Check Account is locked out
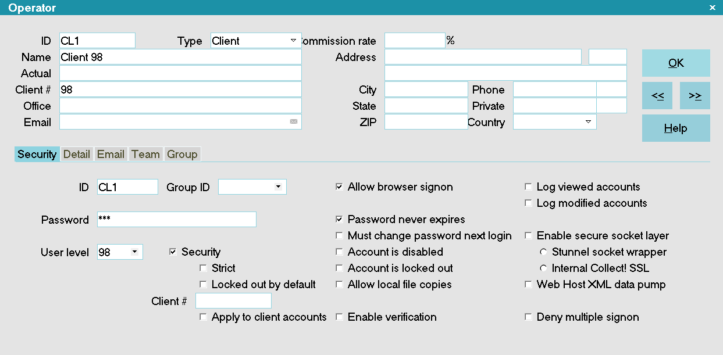Image resolution: width=723 pixels, height=355 pixels. coord(339,268)
